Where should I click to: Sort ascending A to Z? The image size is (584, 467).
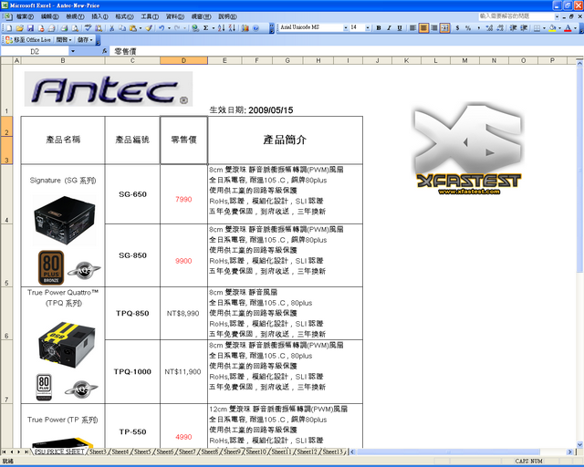(222, 28)
